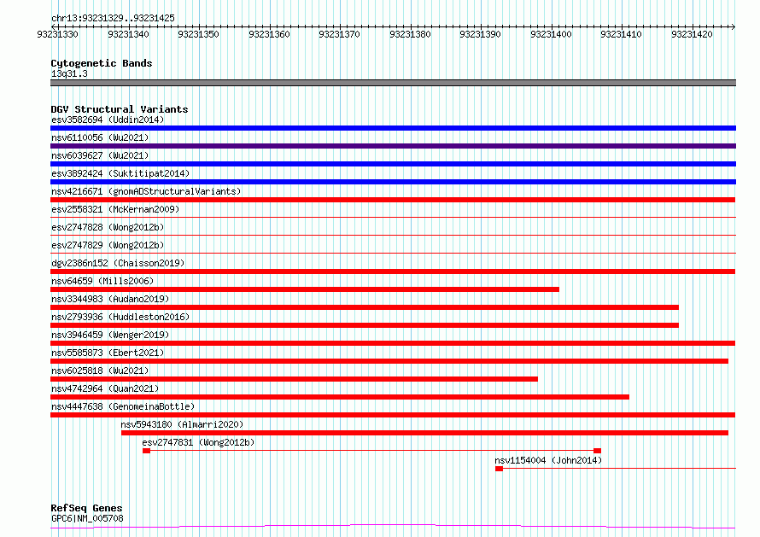760x537 pixels.
Task: Open nsv3344983 (Audano2019) variant
Action: 110,299
